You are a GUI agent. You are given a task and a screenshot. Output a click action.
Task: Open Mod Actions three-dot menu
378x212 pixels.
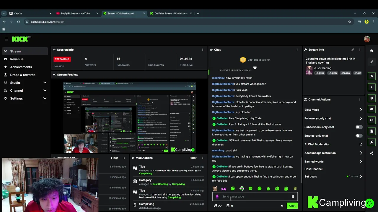tap(203, 158)
